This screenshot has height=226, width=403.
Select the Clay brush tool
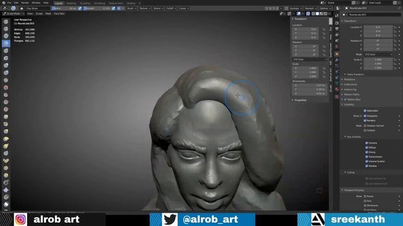pos(6,36)
